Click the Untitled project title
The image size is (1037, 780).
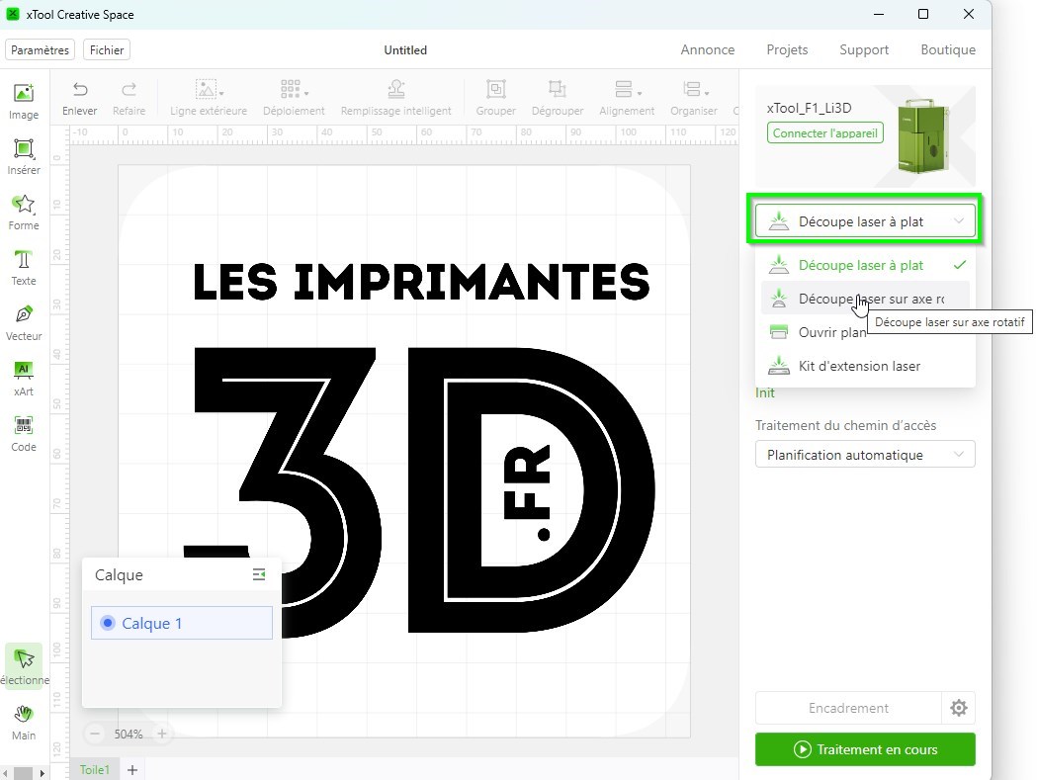[405, 50]
